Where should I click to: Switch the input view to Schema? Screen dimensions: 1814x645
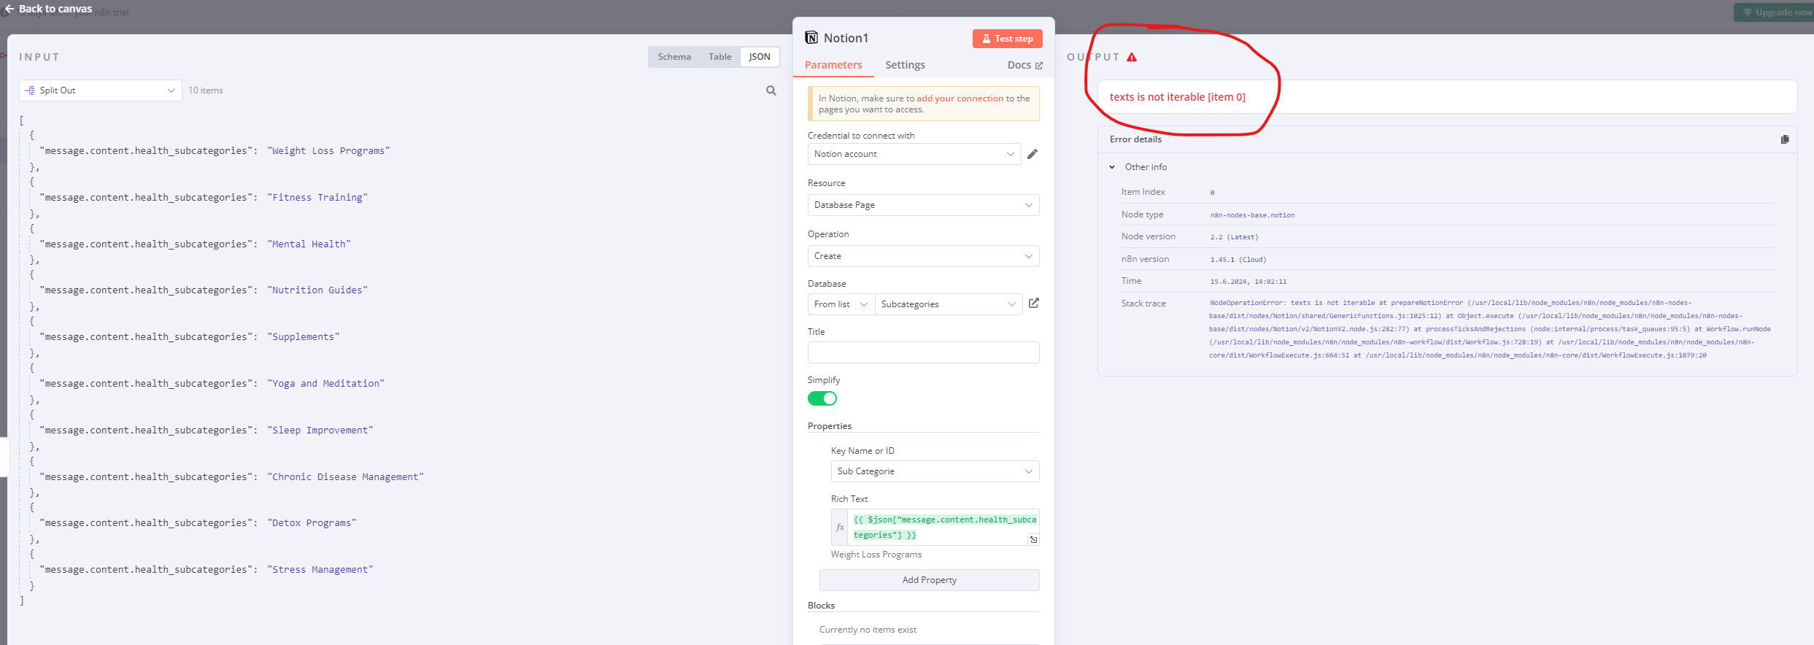[674, 57]
